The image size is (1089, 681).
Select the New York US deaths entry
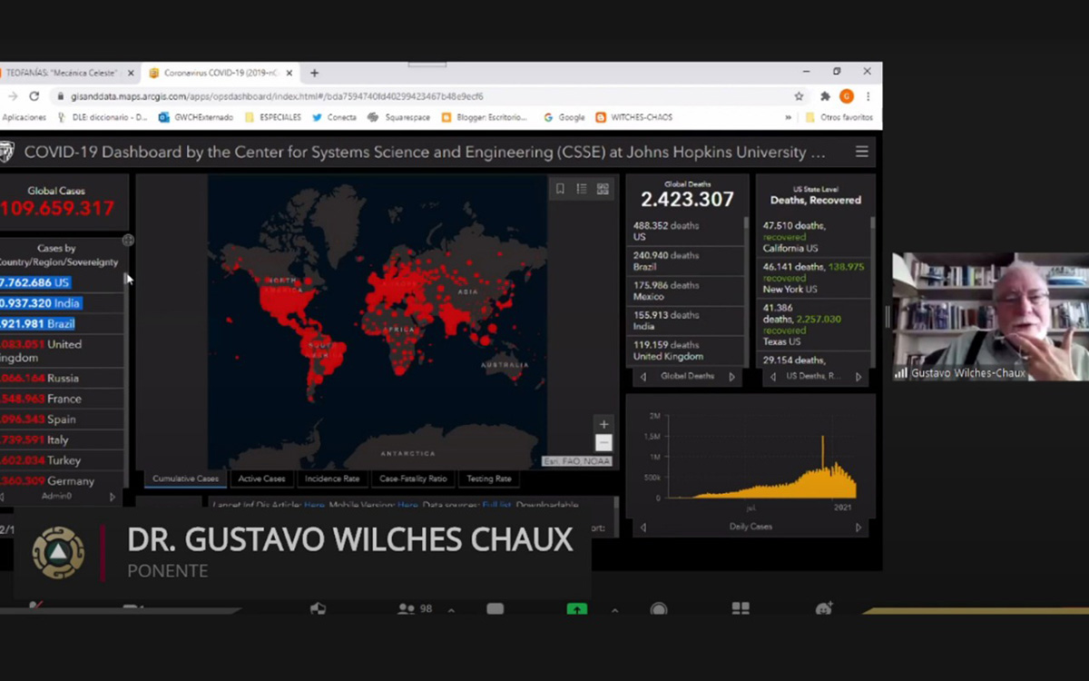coord(812,278)
